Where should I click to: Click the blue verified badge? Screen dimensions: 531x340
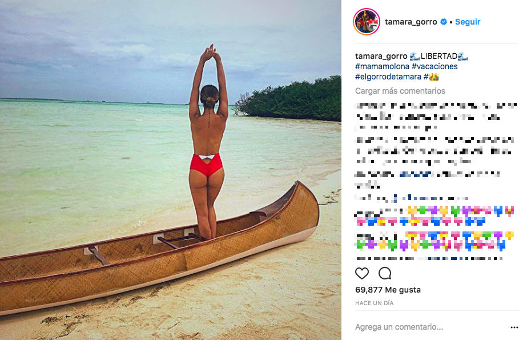click(443, 22)
